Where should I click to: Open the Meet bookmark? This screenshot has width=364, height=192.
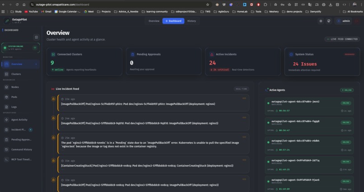89,11
